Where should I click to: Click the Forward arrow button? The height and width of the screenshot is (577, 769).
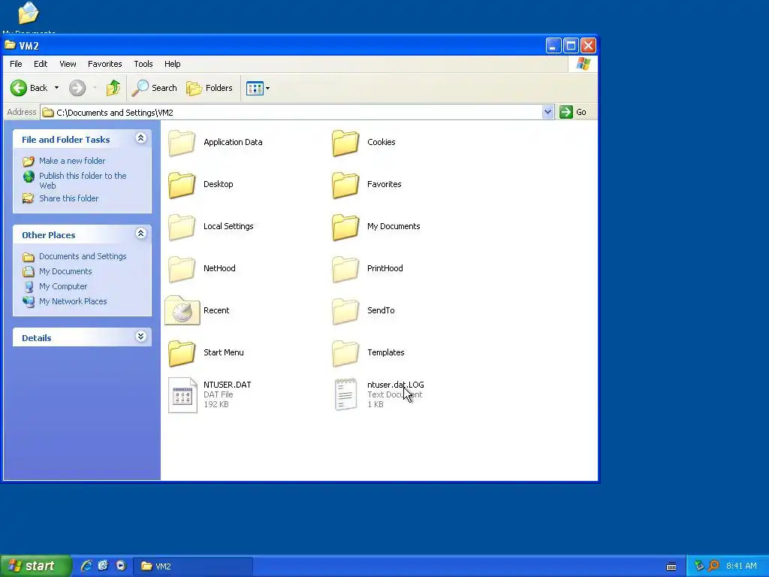(x=77, y=89)
